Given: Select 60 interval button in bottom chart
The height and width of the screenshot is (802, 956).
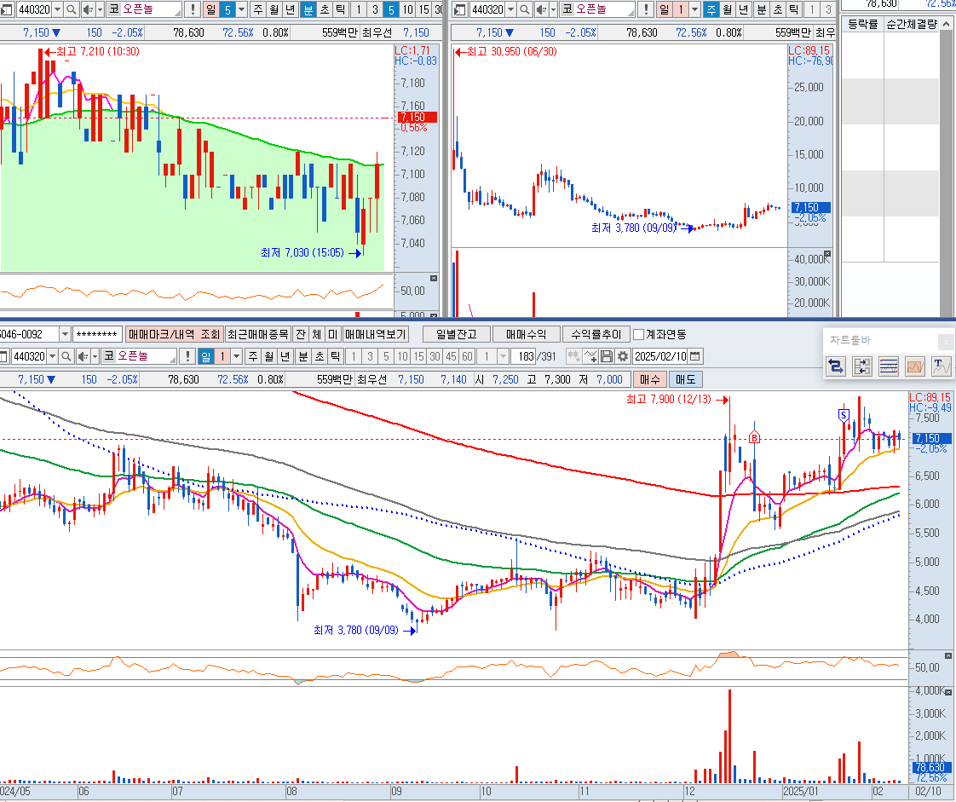Looking at the screenshot, I should (467, 356).
